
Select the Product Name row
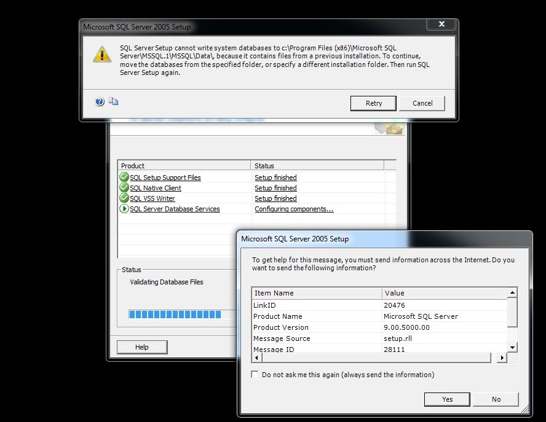coord(379,316)
